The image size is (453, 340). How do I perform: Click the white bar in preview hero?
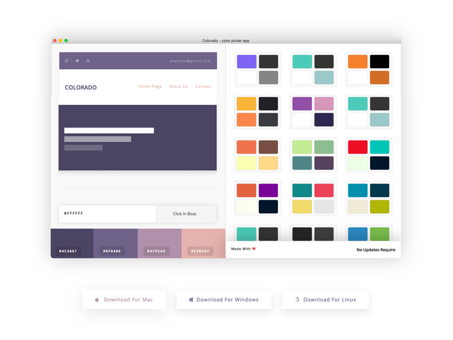click(109, 131)
